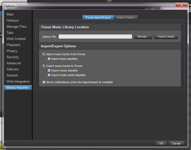Open Playback settings
Viewport: 191px width, 150px height.
(13, 45)
